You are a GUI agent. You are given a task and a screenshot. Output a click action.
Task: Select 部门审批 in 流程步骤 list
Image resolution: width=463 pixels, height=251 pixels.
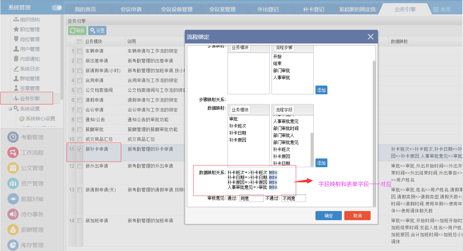pos(281,70)
